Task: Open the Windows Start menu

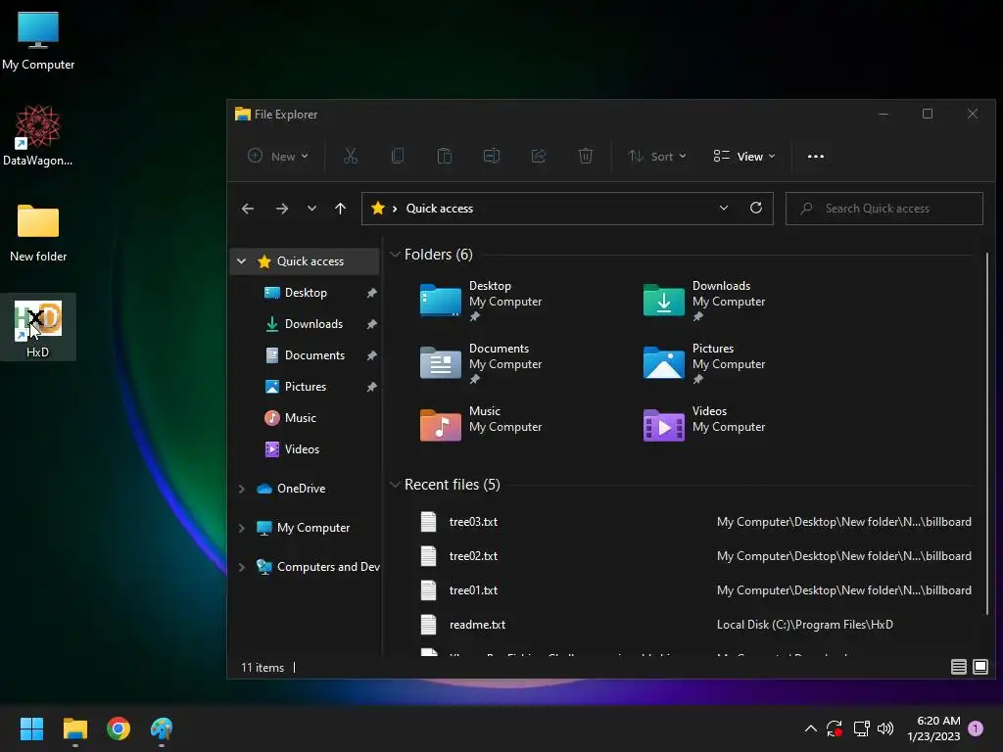Action: [31, 728]
